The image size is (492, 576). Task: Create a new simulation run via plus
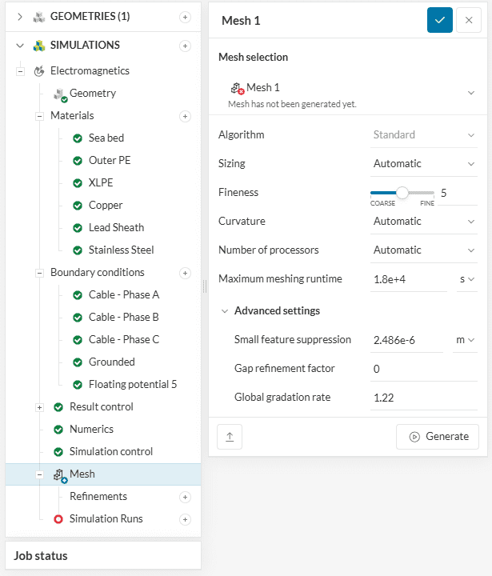tap(186, 519)
